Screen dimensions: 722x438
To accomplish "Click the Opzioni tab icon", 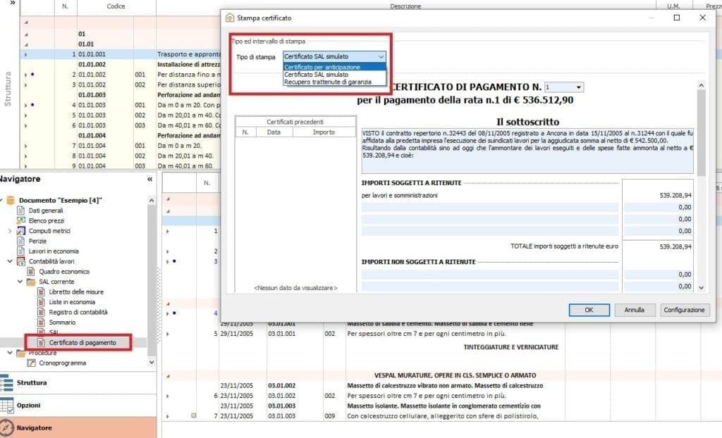I will coord(6,406).
